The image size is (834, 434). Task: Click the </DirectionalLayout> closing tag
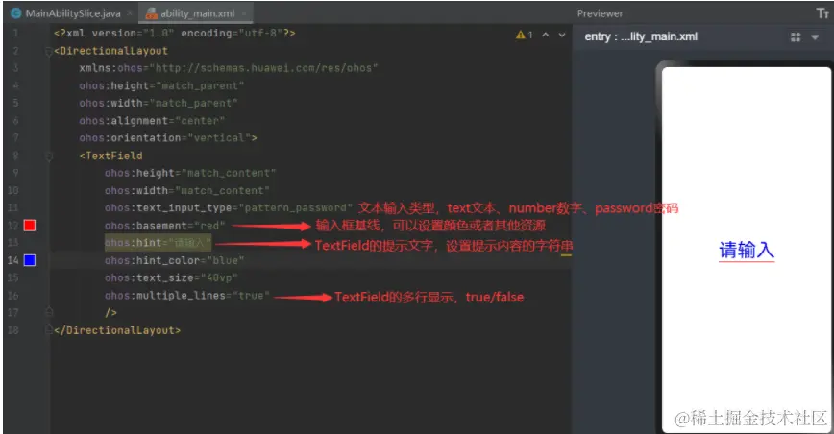tap(117, 330)
